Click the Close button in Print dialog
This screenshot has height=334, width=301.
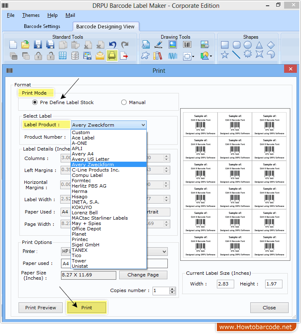tap(269, 308)
